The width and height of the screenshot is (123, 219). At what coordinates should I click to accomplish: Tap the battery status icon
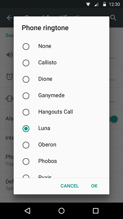click(104, 4)
